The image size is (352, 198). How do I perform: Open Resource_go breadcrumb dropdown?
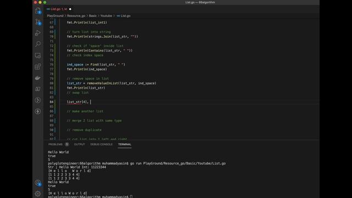[x=76, y=16]
